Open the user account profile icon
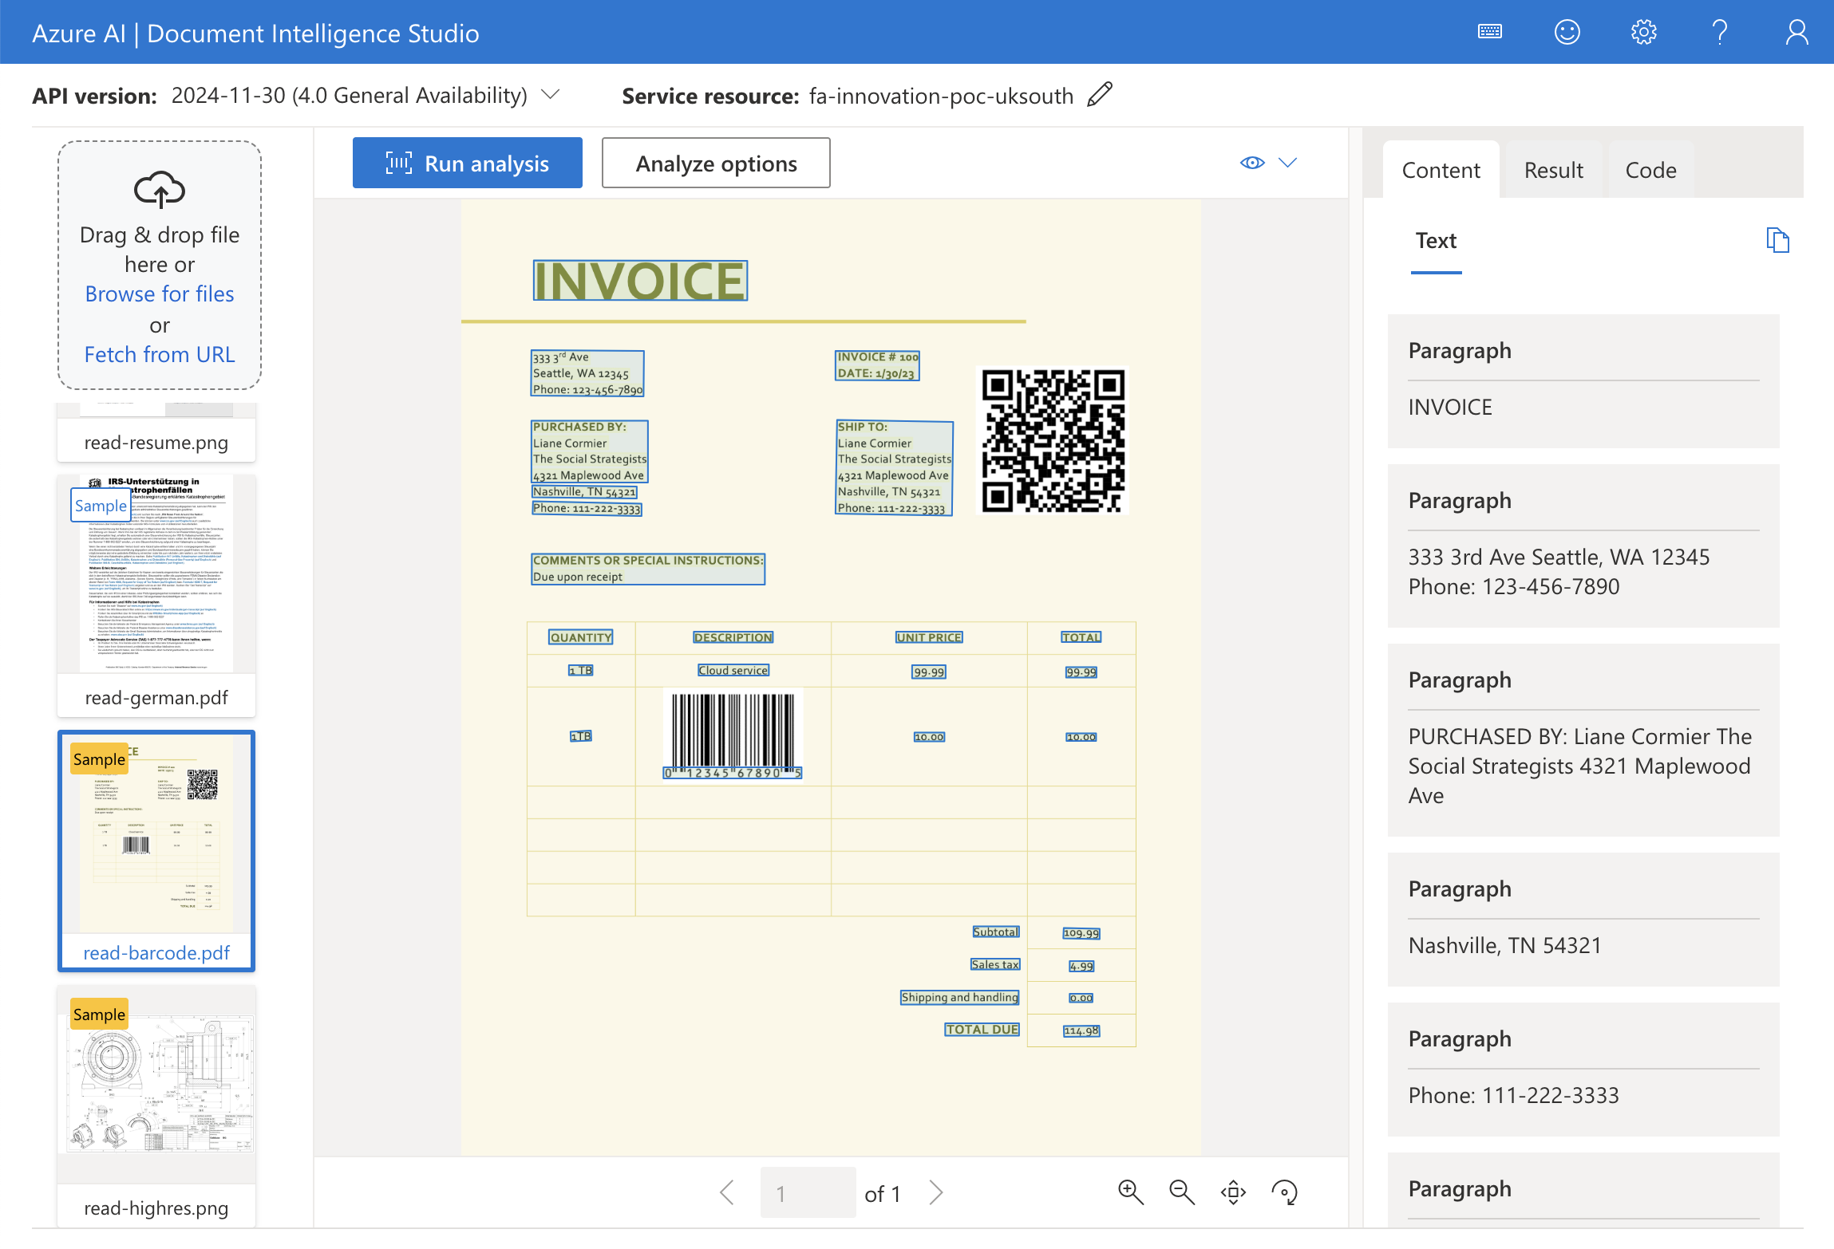Viewport: 1834px width, 1249px height. point(1795,32)
